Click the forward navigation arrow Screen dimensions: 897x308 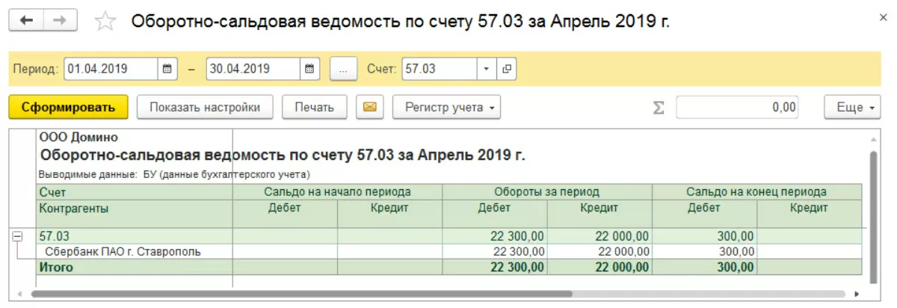click(61, 21)
